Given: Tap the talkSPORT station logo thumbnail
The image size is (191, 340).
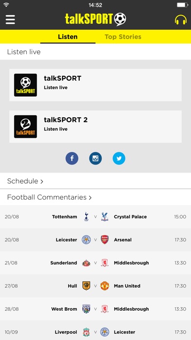Looking at the screenshot, I should (25, 85).
